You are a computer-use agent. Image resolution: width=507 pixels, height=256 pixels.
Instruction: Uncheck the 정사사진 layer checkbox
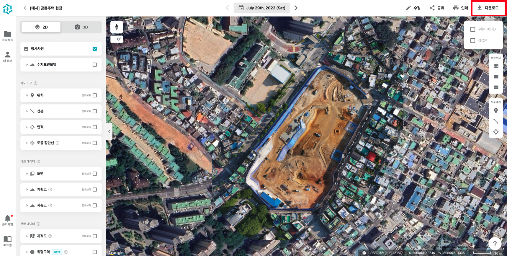[95, 49]
